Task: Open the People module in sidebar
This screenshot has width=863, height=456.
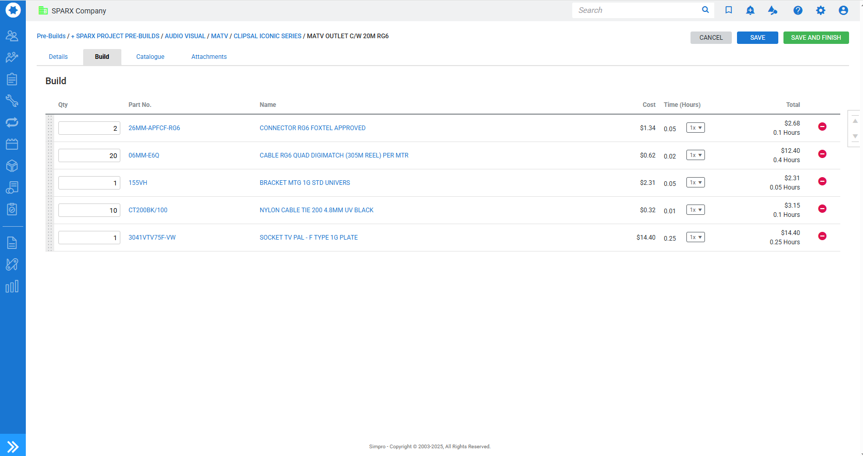Action: pos(12,36)
